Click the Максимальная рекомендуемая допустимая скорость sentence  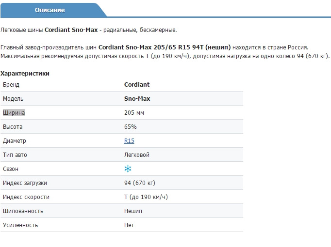click(165, 56)
